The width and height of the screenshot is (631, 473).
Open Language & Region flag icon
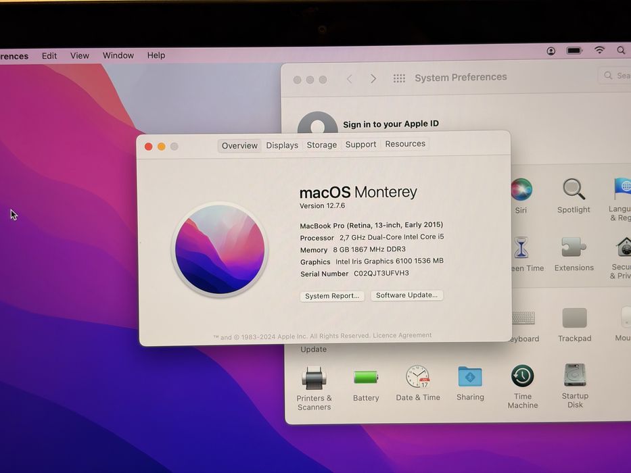point(623,189)
